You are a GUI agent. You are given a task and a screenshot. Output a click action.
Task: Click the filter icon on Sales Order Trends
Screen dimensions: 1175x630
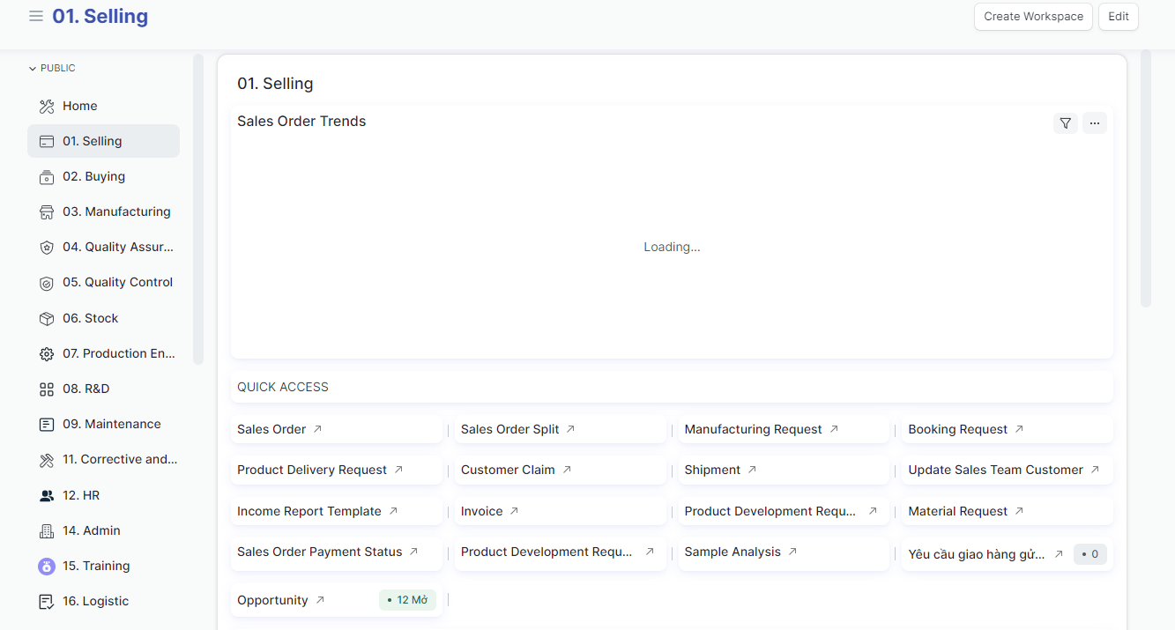click(1066, 123)
